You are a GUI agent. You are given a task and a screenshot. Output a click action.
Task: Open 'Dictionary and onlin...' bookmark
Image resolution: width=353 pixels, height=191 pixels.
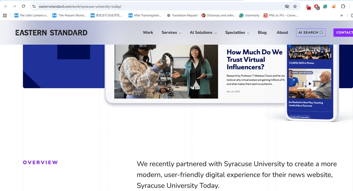(x=219, y=15)
